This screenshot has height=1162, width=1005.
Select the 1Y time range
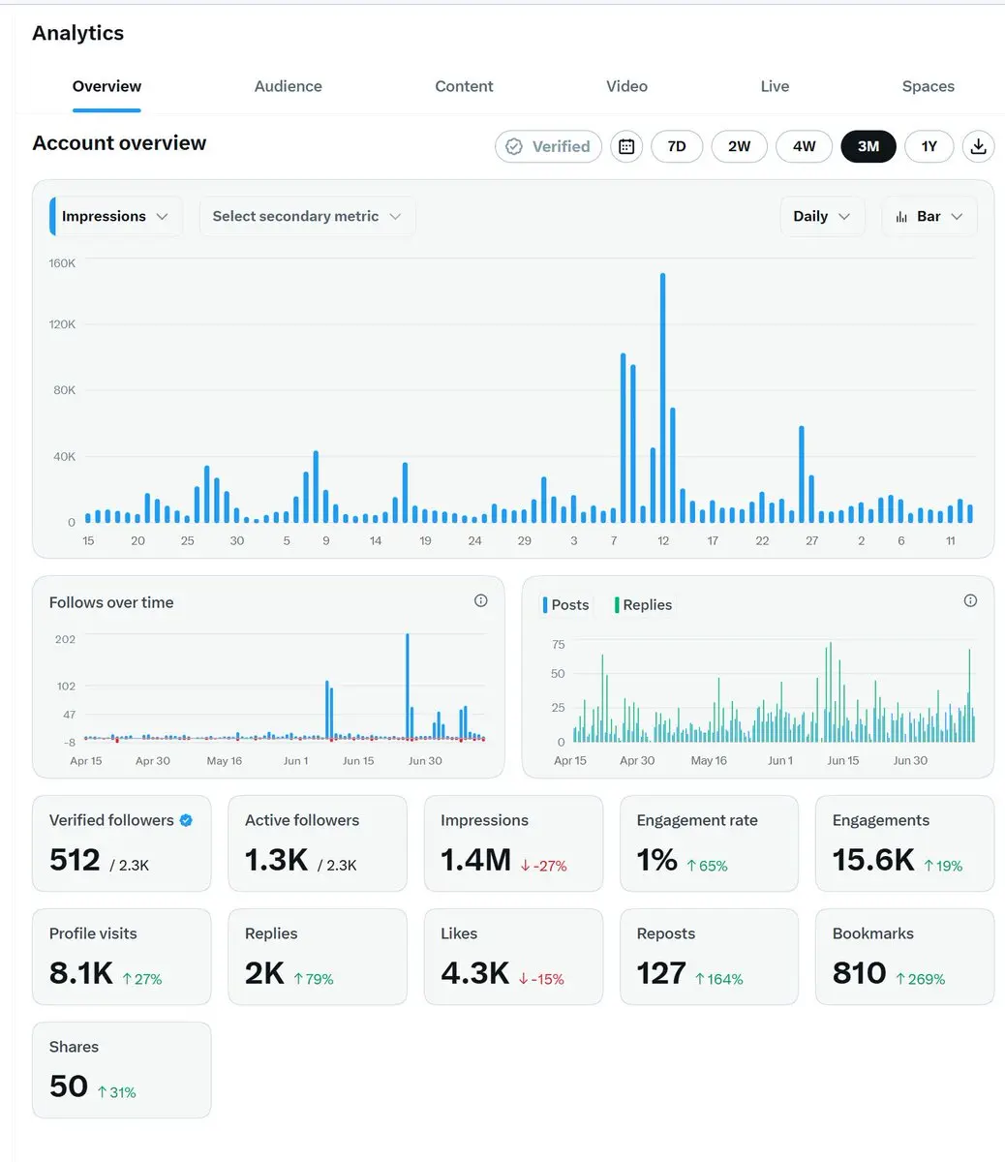[x=929, y=146]
